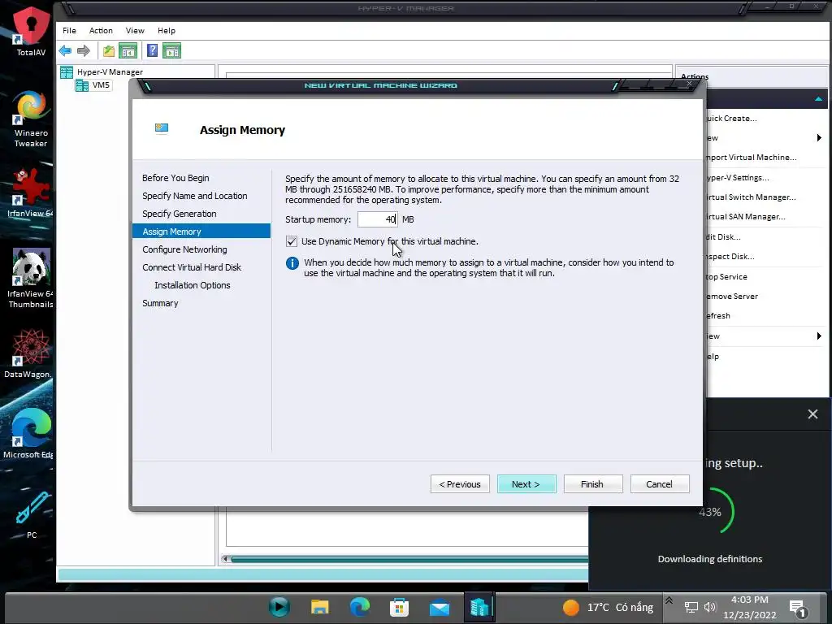Click the Inspect Disk action
Screen dimensions: 832x624
(x=730, y=257)
